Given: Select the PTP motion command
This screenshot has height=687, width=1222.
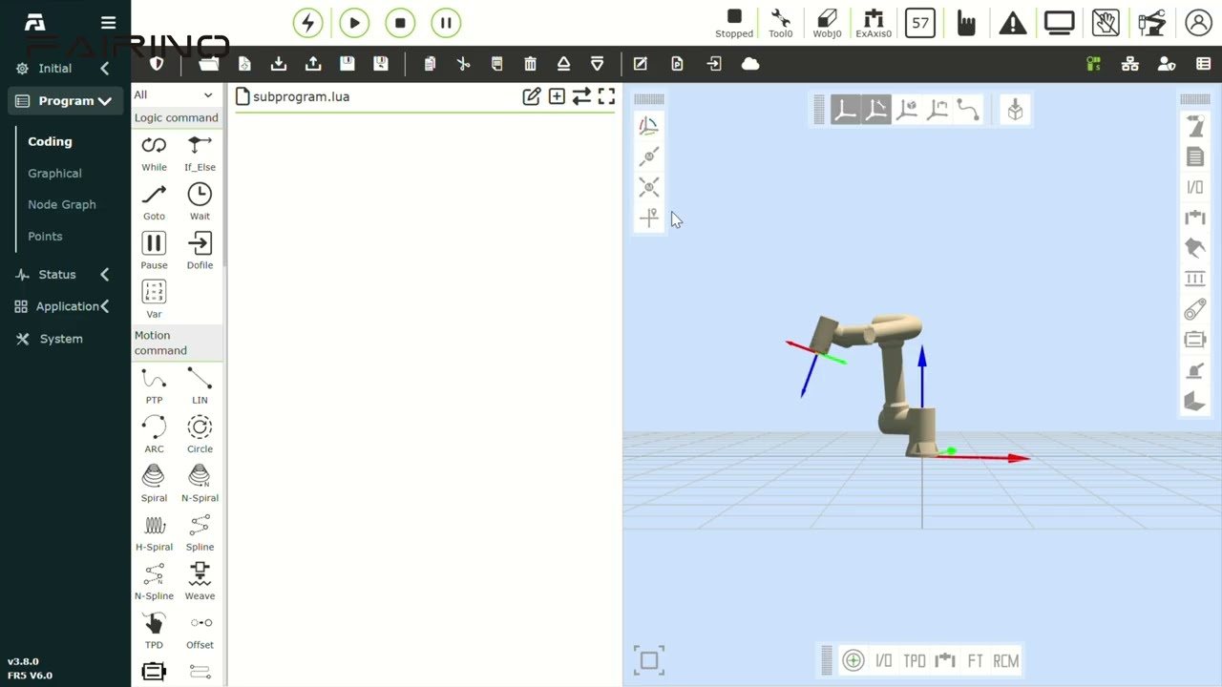Looking at the screenshot, I should pyautogui.click(x=154, y=386).
